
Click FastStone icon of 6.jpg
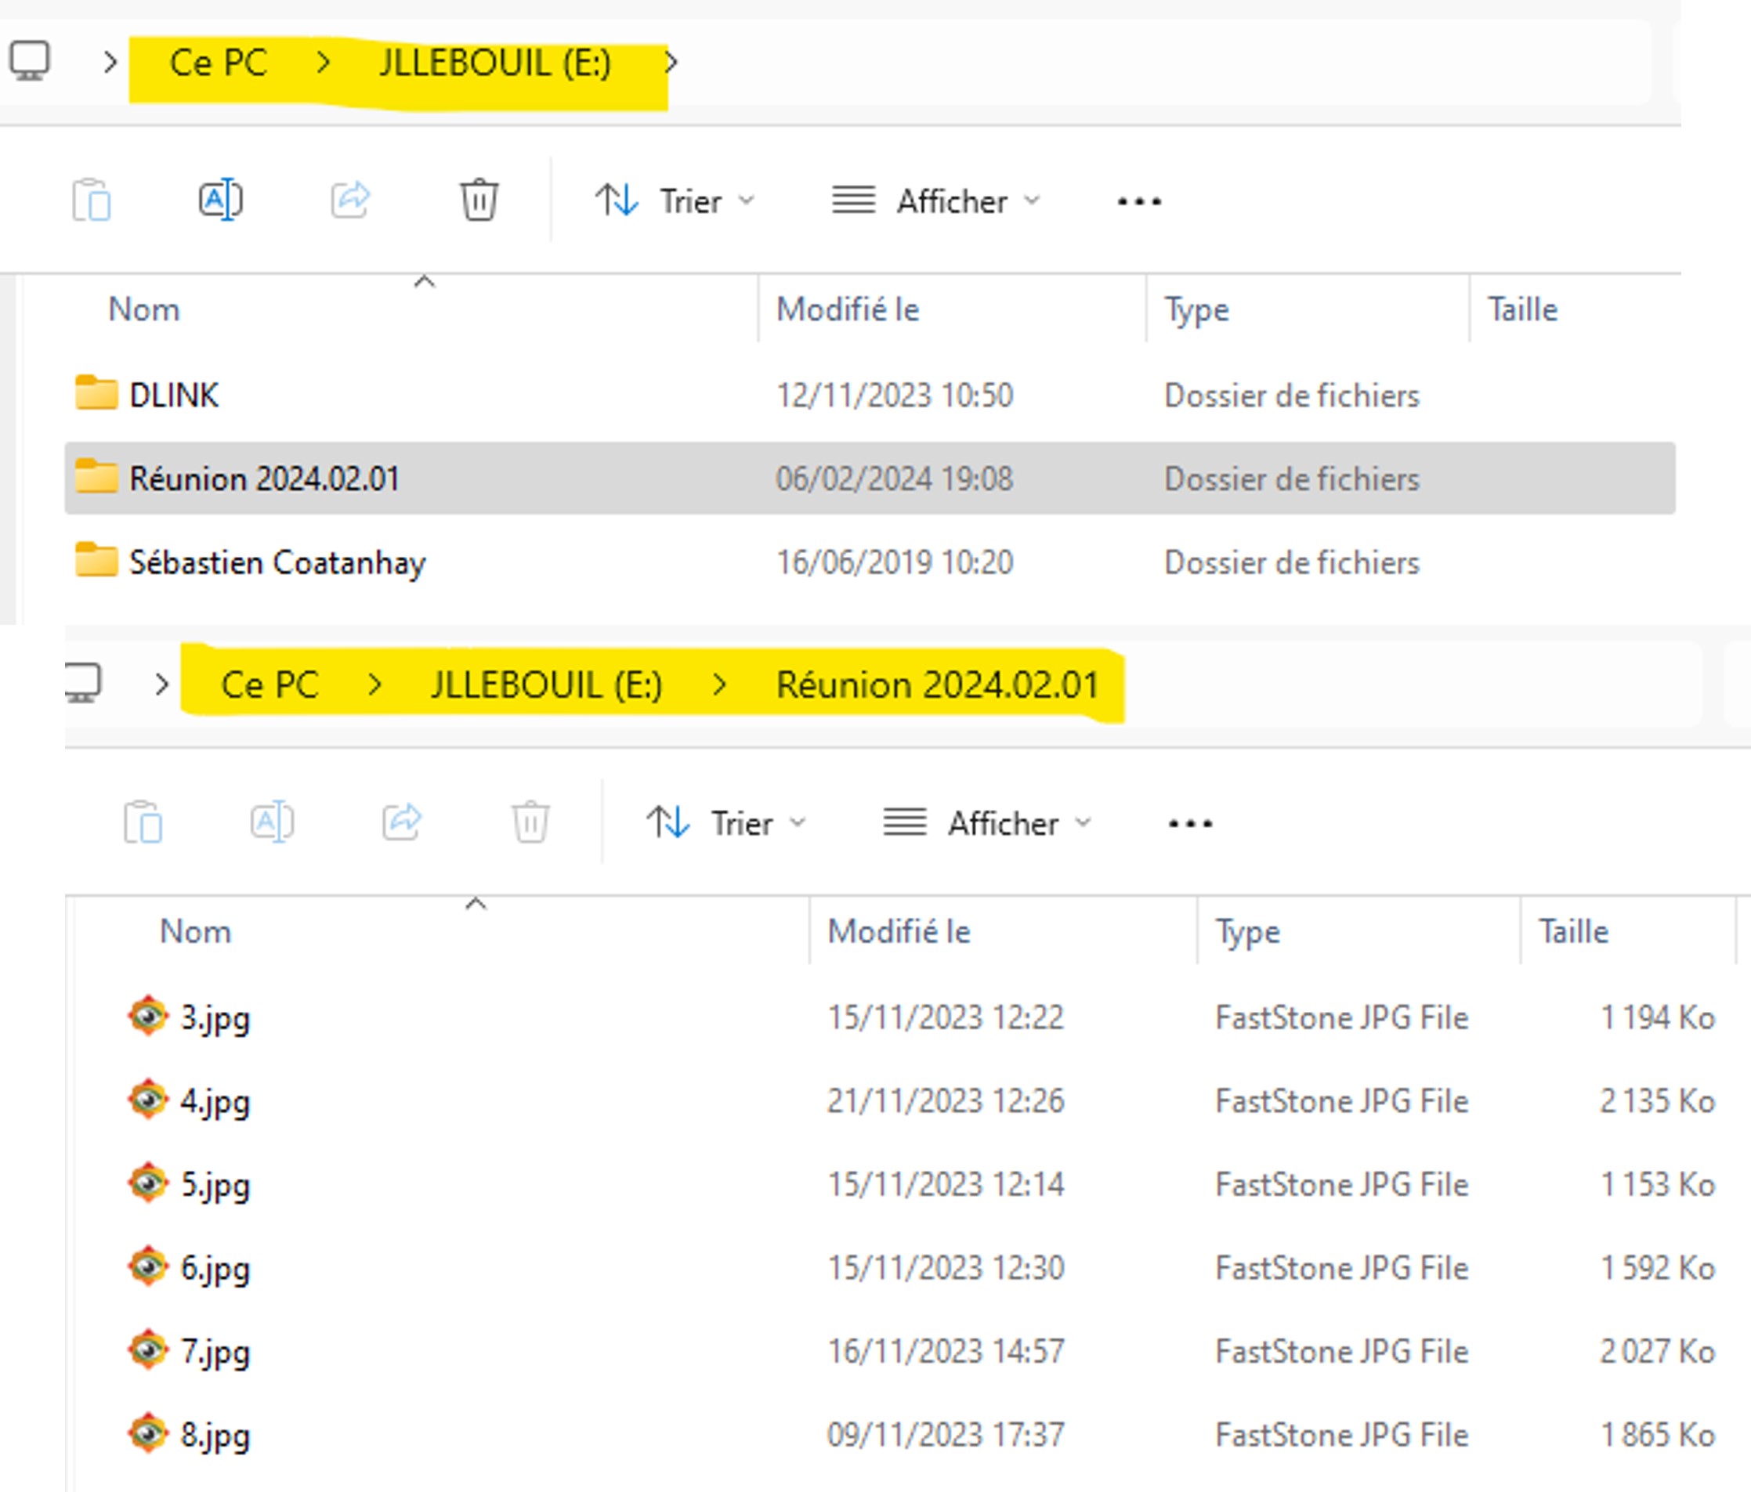click(x=148, y=1266)
